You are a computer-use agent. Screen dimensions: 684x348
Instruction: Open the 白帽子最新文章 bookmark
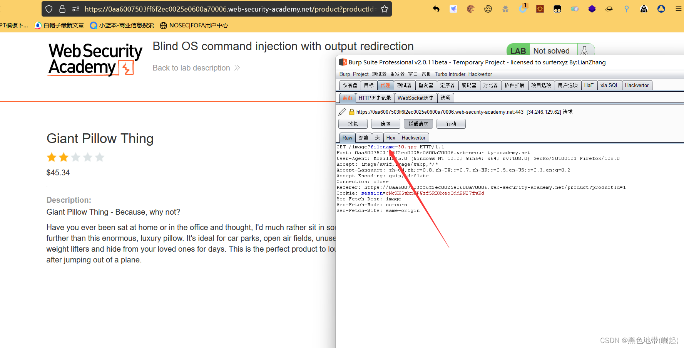pyautogui.click(x=59, y=25)
